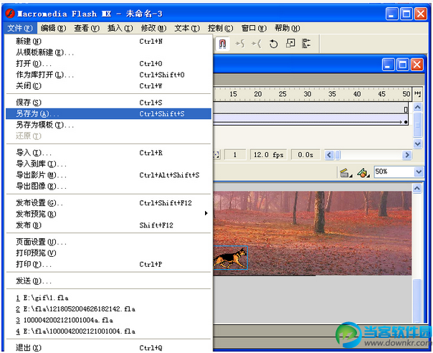Open the 插入(I) menu

pyautogui.click(x=120, y=28)
